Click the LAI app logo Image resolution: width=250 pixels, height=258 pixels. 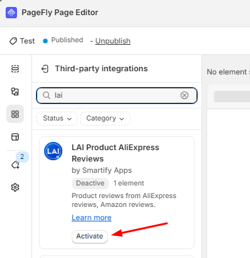pos(54,151)
